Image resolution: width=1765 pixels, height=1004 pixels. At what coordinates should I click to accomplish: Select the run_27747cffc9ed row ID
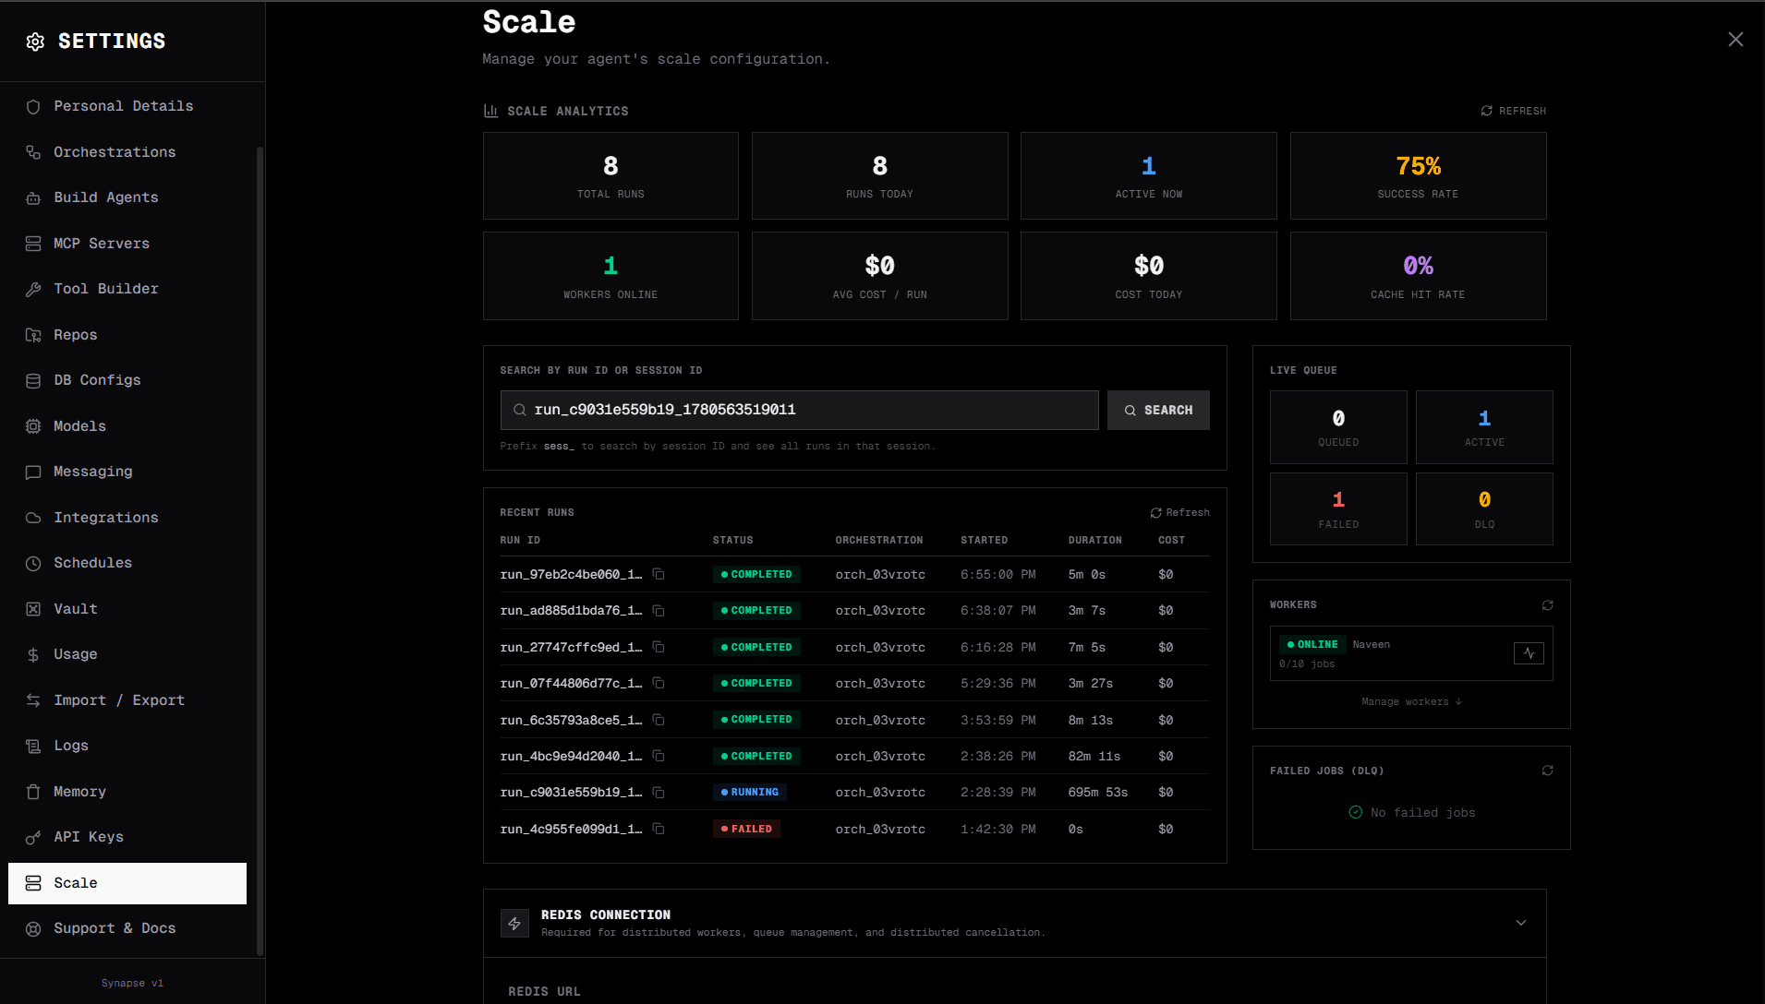tap(571, 648)
